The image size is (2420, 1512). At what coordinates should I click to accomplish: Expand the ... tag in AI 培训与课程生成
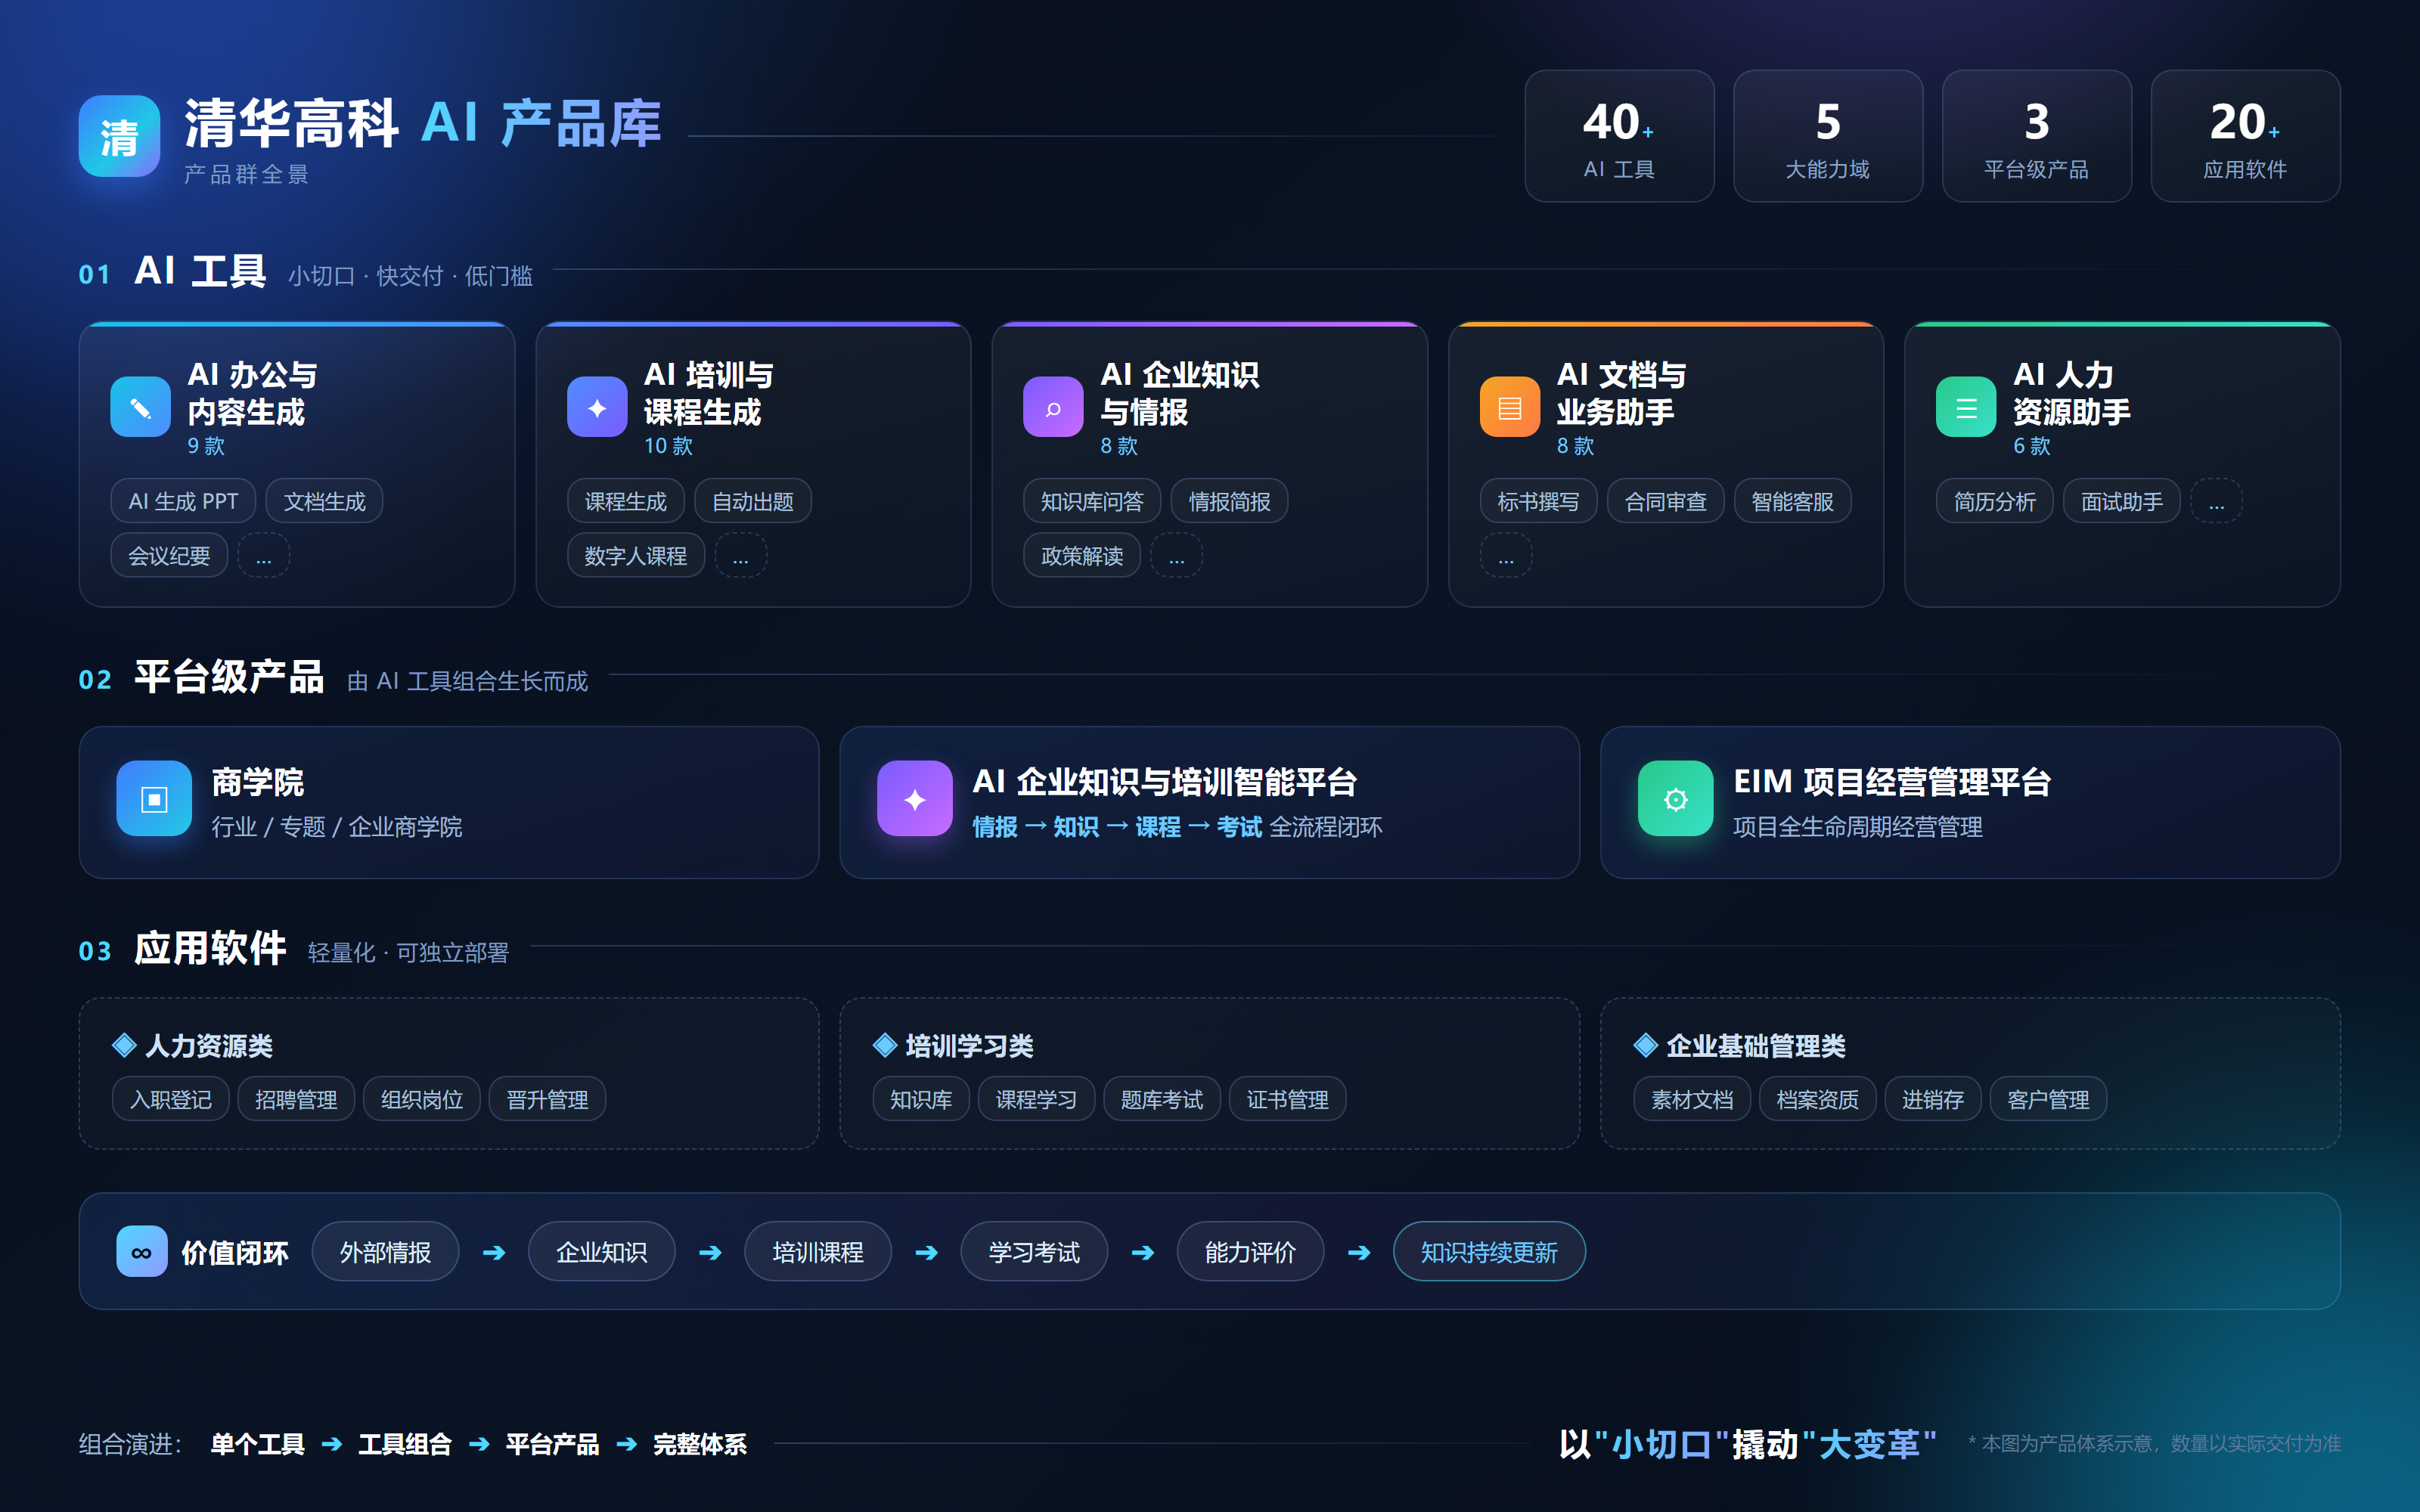pyautogui.click(x=740, y=556)
